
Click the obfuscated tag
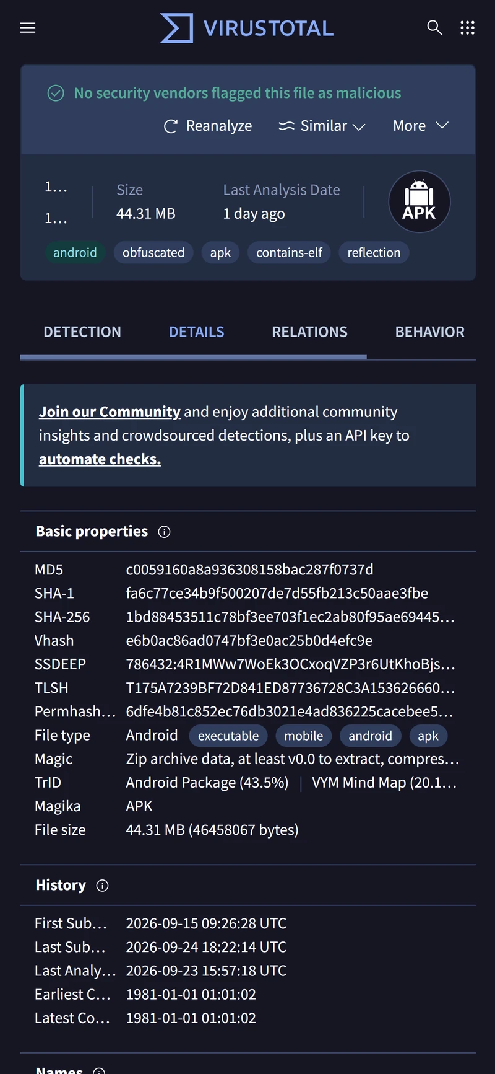pos(153,253)
